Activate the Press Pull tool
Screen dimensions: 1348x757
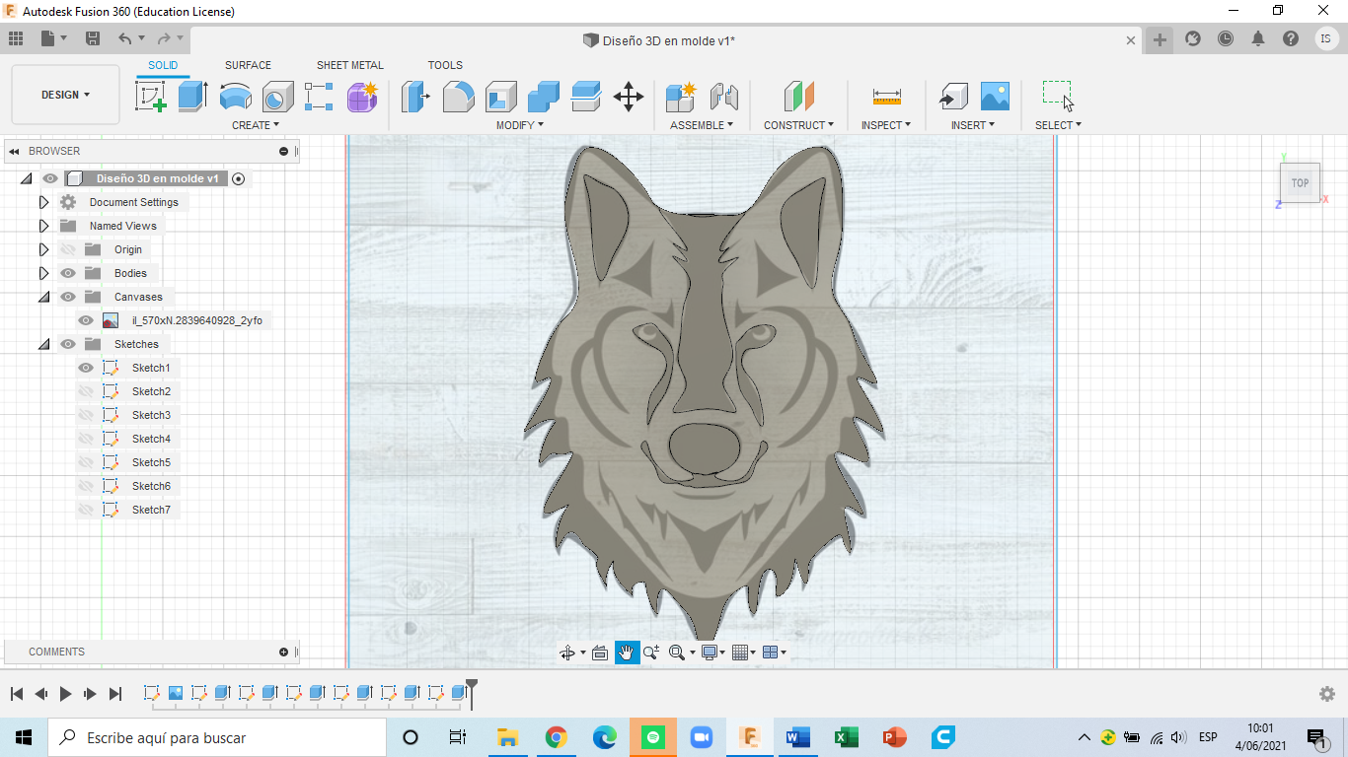(415, 97)
